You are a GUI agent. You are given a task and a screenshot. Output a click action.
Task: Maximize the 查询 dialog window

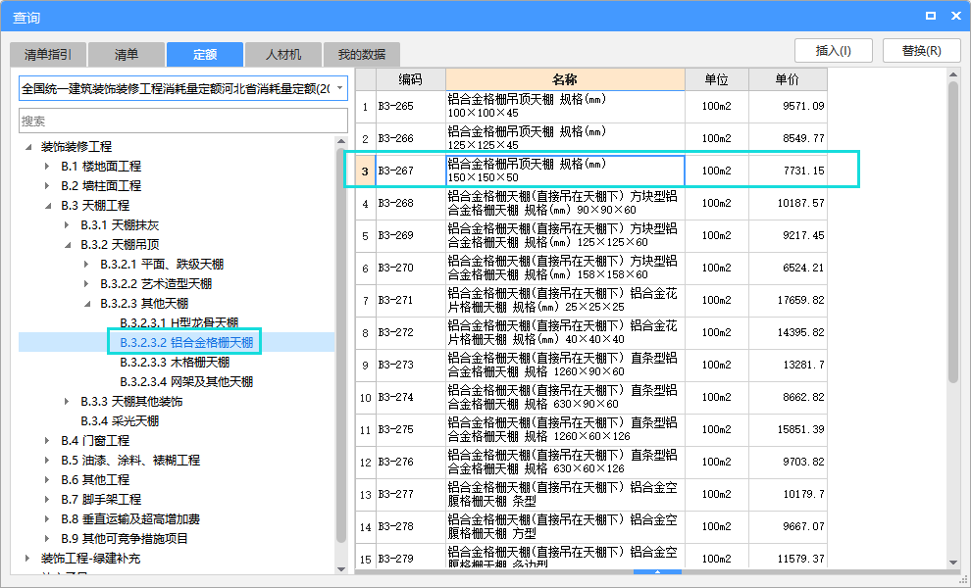click(x=930, y=16)
